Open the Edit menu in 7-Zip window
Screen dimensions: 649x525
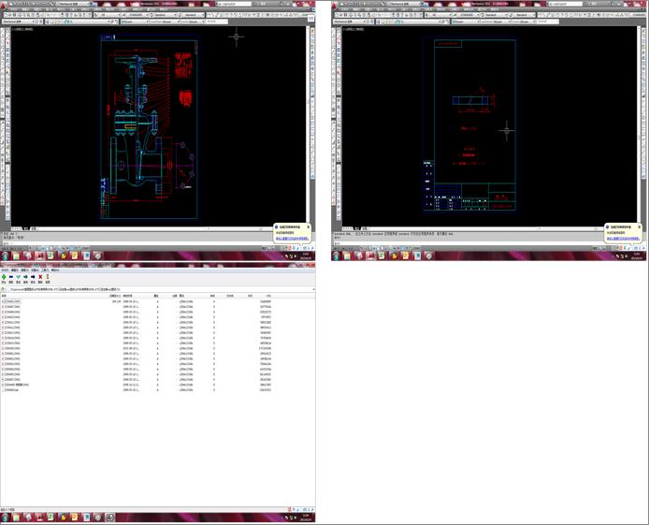pos(14,270)
